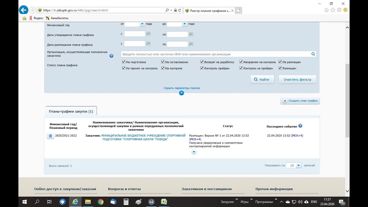This screenshot has width=368, height=207.
Task: Open Task View on taskbar
Action: (x=49, y=202)
